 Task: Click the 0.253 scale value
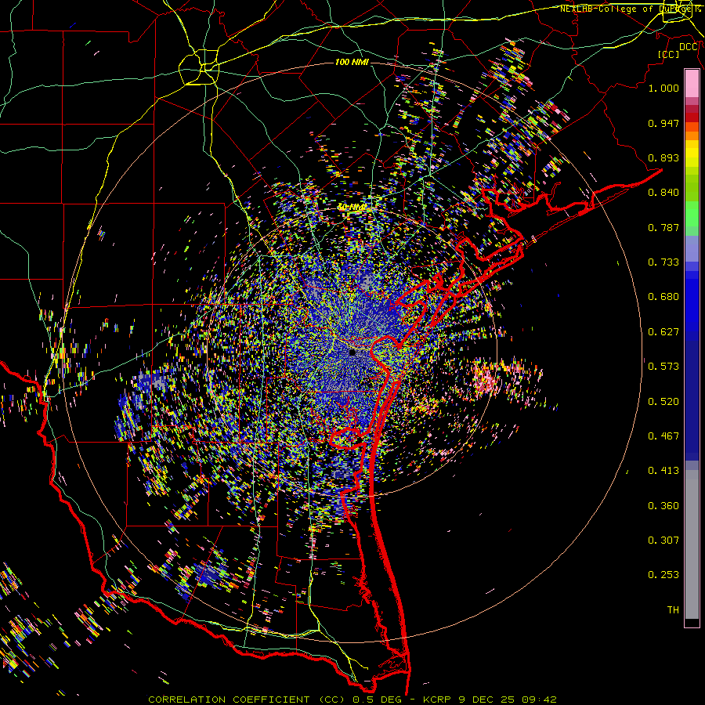(663, 575)
